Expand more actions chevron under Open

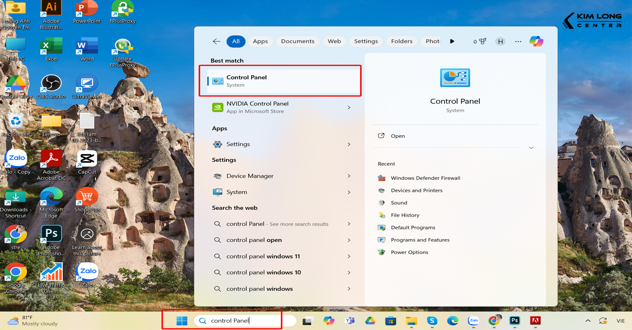pyautogui.click(x=531, y=148)
